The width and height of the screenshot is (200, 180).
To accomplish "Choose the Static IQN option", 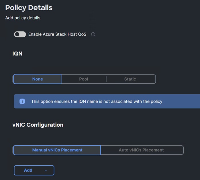I will point(130,79).
